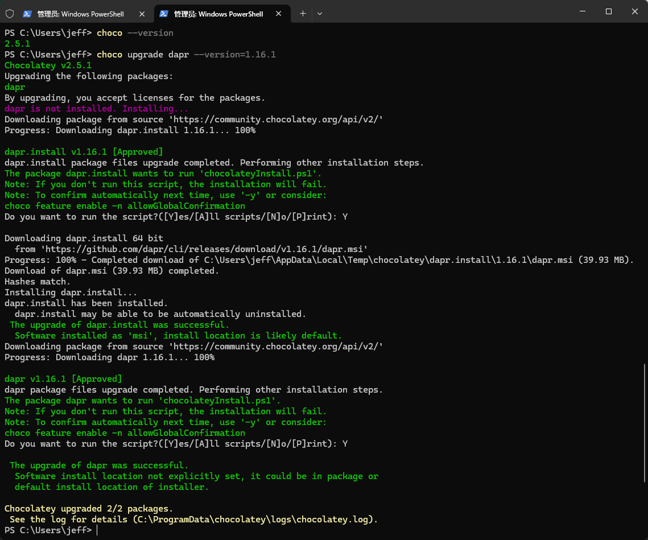648x540 pixels.
Task: Minimize the terminal window
Action: pos(583,11)
